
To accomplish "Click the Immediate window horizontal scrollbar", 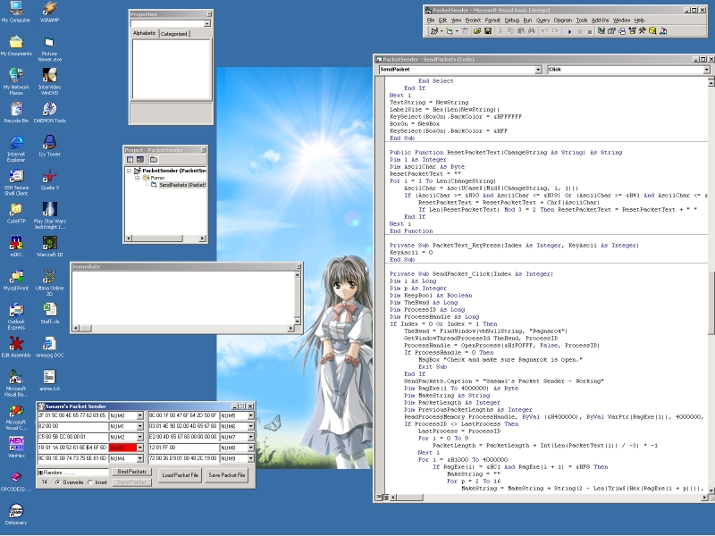I will pyautogui.click(x=184, y=328).
